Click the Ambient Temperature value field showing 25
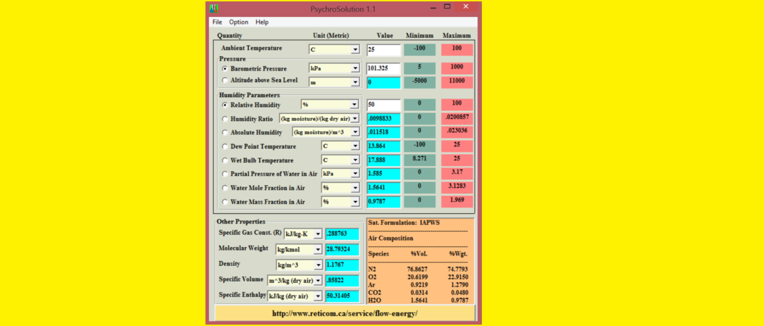This screenshot has width=764, height=326. coord(383,50)
